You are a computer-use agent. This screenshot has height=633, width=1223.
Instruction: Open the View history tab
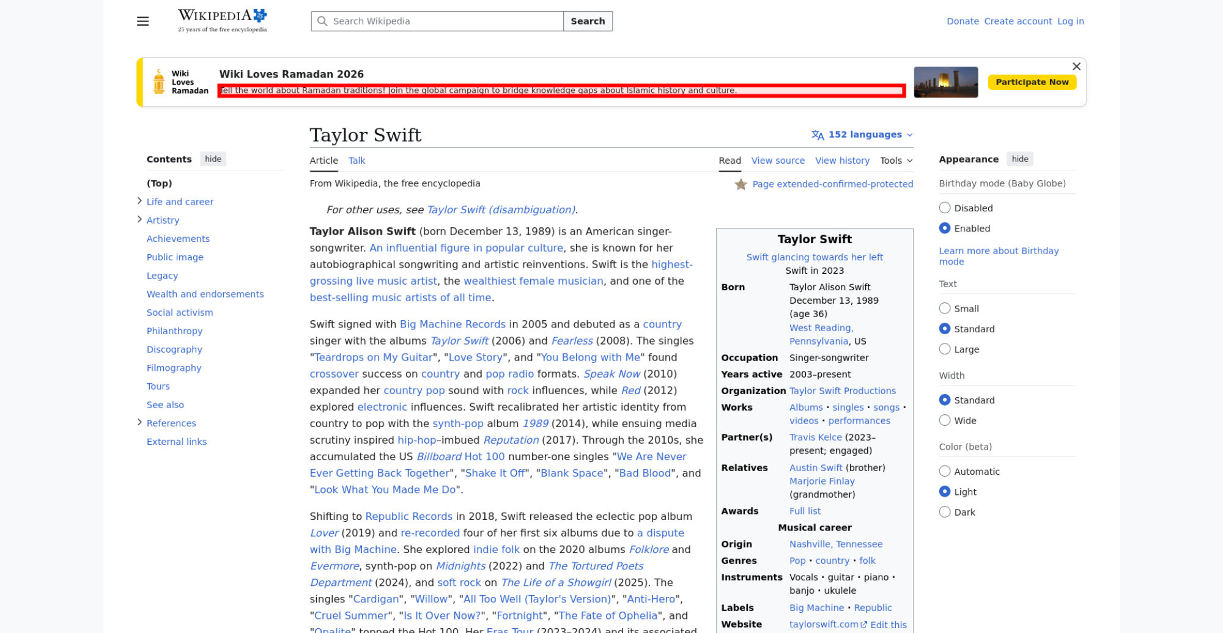842,161
